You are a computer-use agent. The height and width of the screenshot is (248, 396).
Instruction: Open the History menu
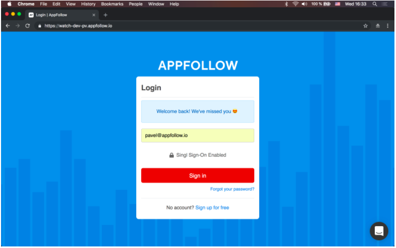click(x=89, y=4)
